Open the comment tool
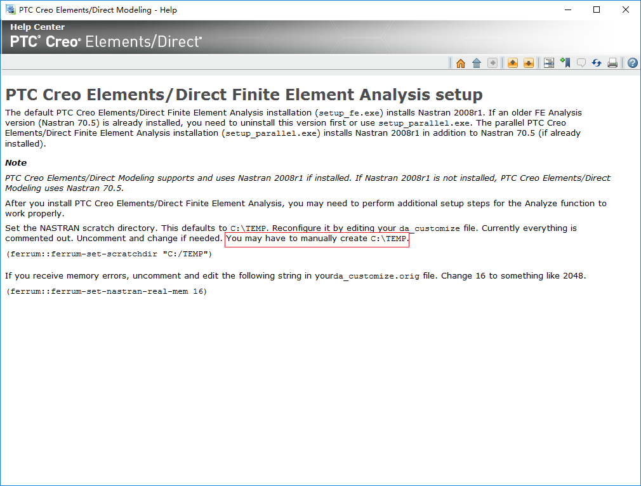 (x=581, y=63)
